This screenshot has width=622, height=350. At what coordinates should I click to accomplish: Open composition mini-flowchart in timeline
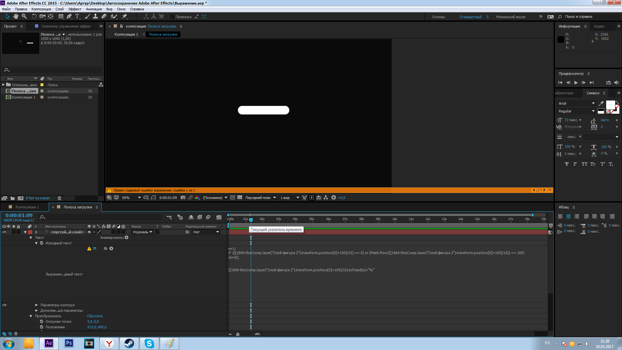169,217
